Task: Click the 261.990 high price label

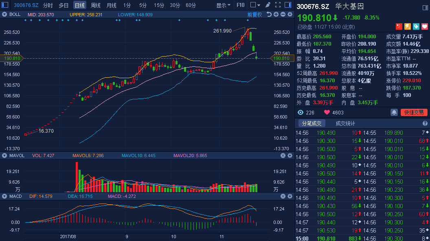Action: coord(222,31)
